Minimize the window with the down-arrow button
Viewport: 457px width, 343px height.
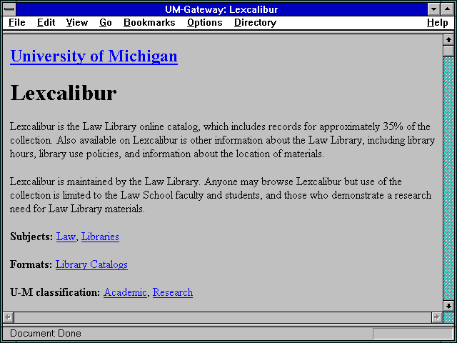(x=434, y=9)
